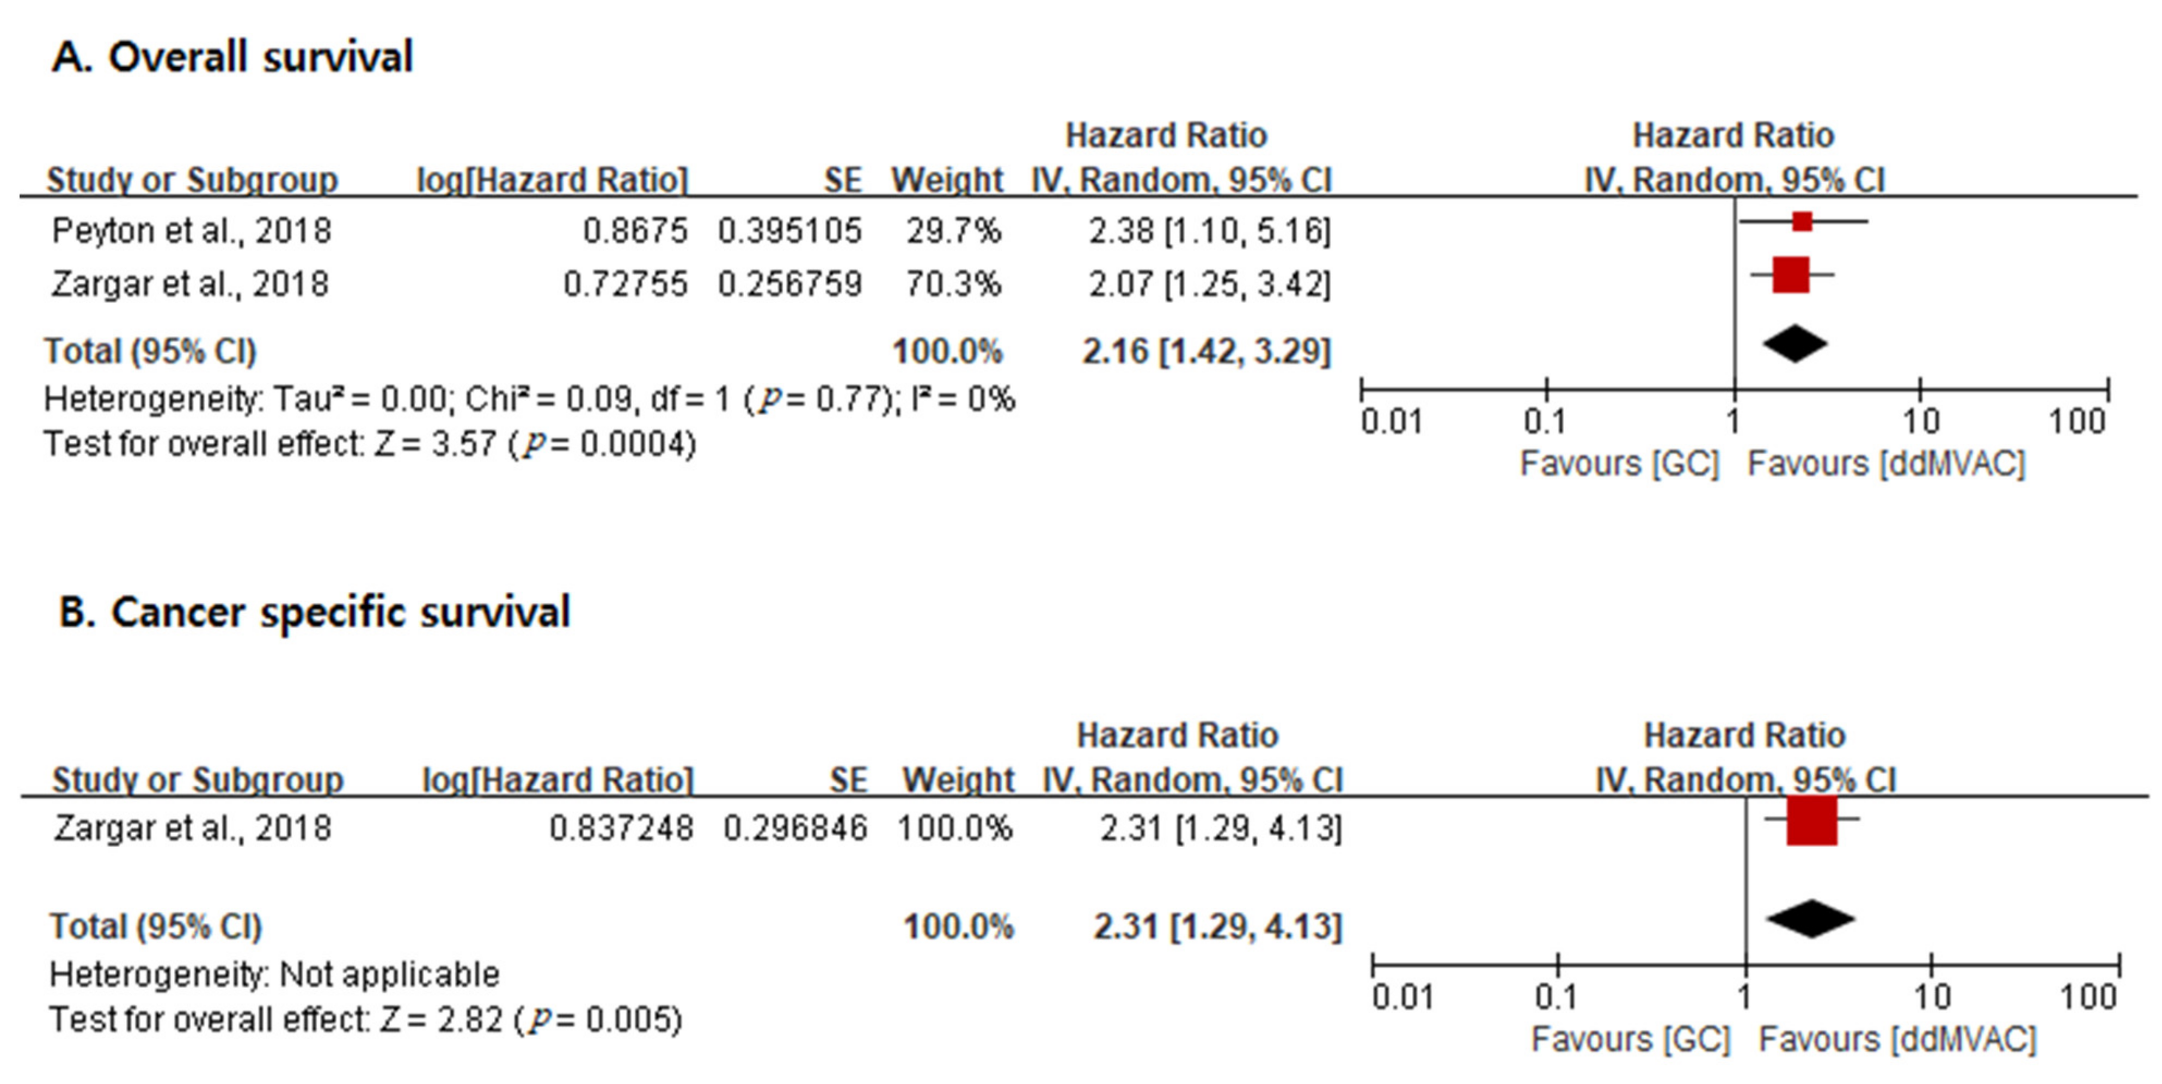Click the Zargar red square in overall survival plot
2162x1084 pixels.
tap(1790, 274)
